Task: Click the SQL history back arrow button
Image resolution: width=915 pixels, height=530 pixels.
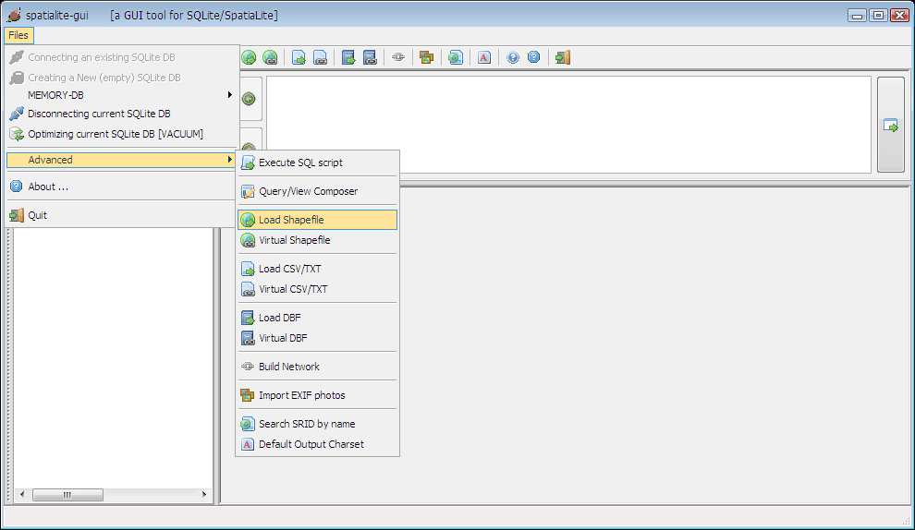Action: click(x=250, y=99)
